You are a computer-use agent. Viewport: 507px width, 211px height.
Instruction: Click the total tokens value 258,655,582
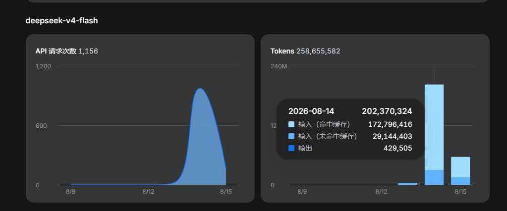click(318, 51)
